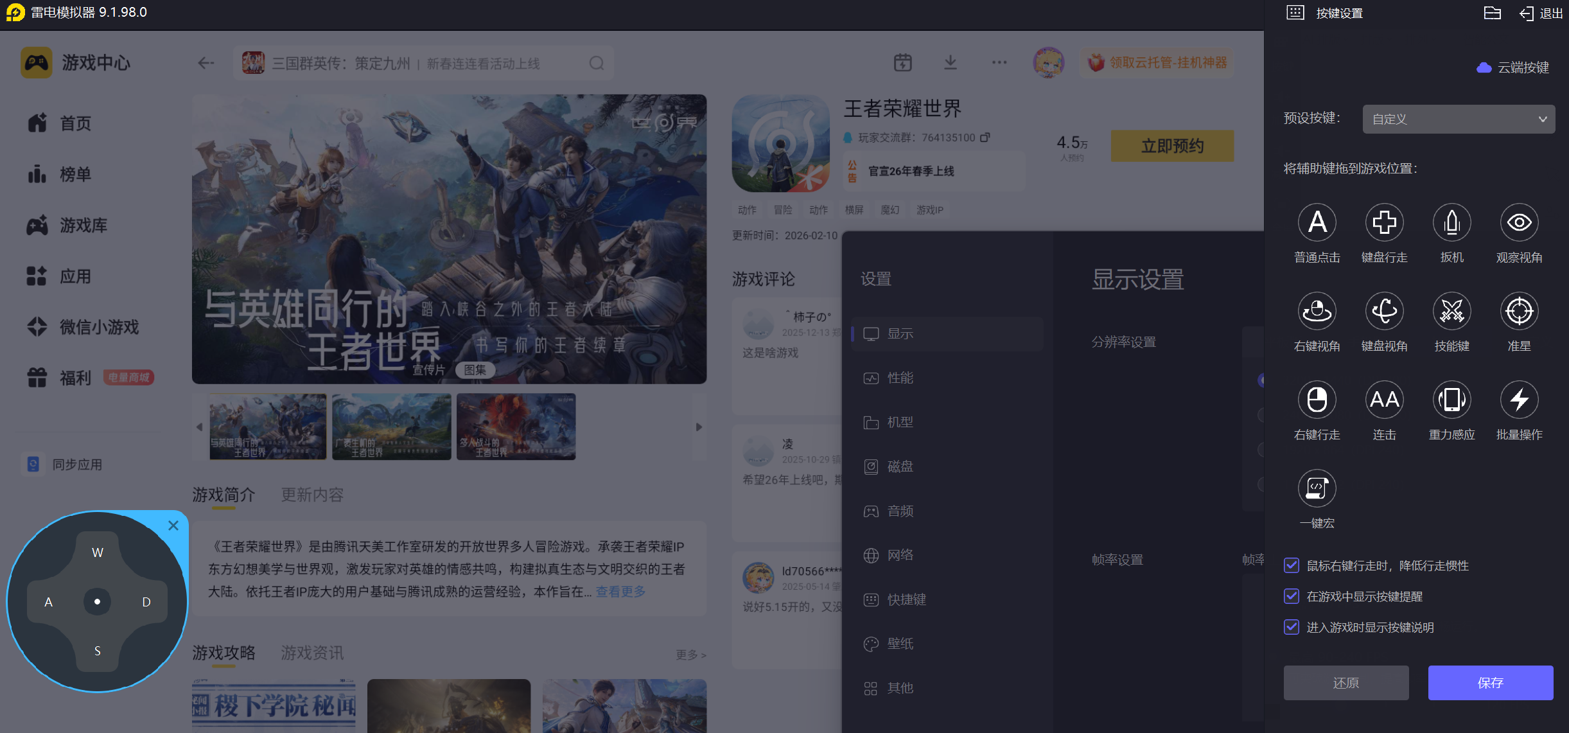Click the 还原 restore button

click(x=1345, y=683)
